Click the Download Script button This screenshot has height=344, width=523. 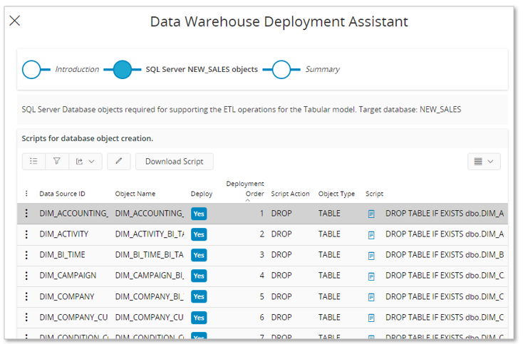coord(174,162)
